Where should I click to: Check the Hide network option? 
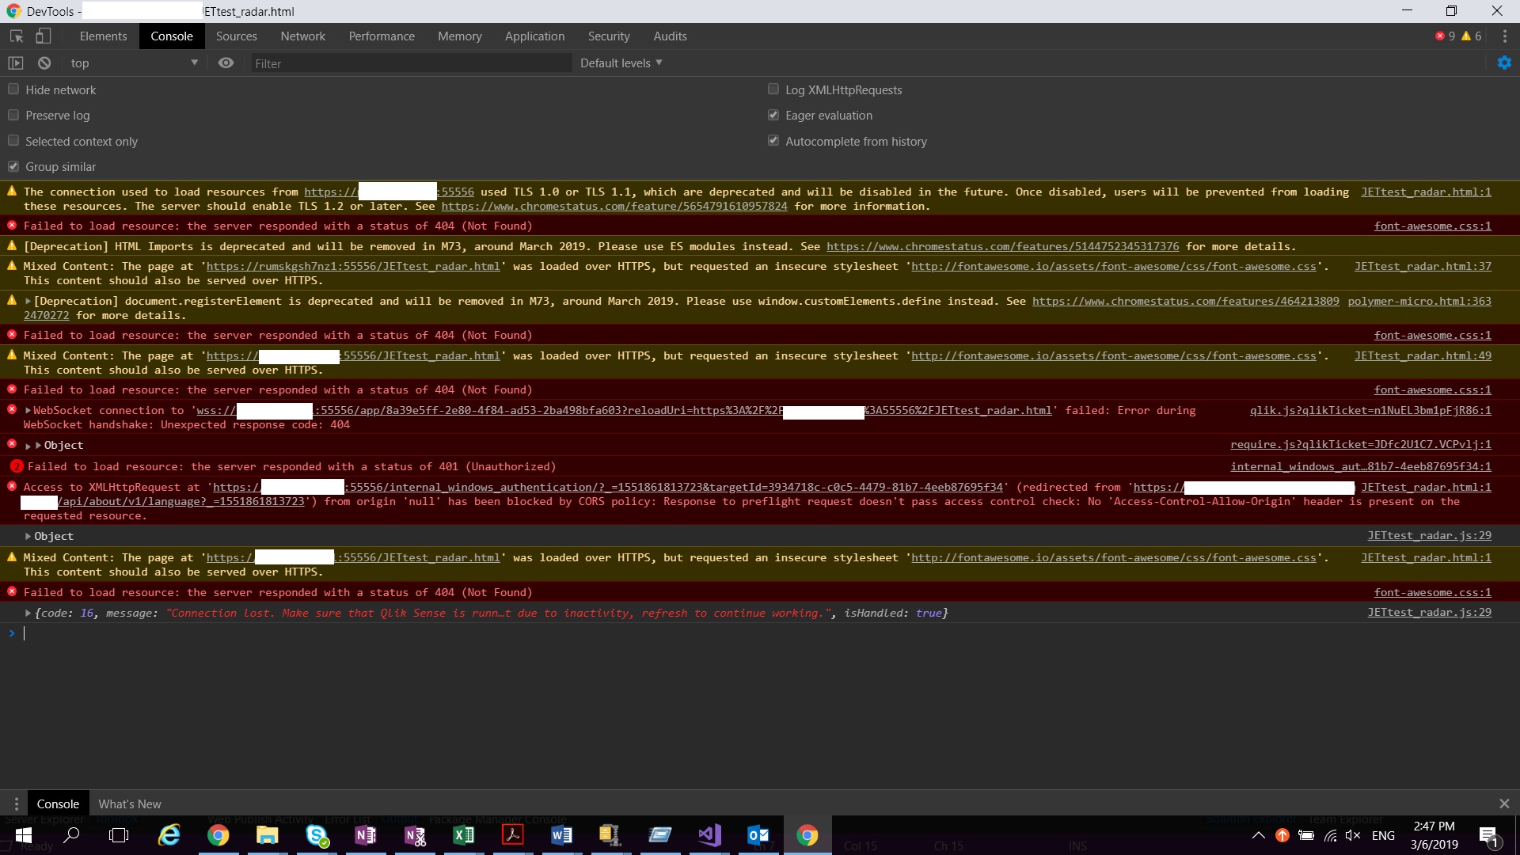pos(13,89)
